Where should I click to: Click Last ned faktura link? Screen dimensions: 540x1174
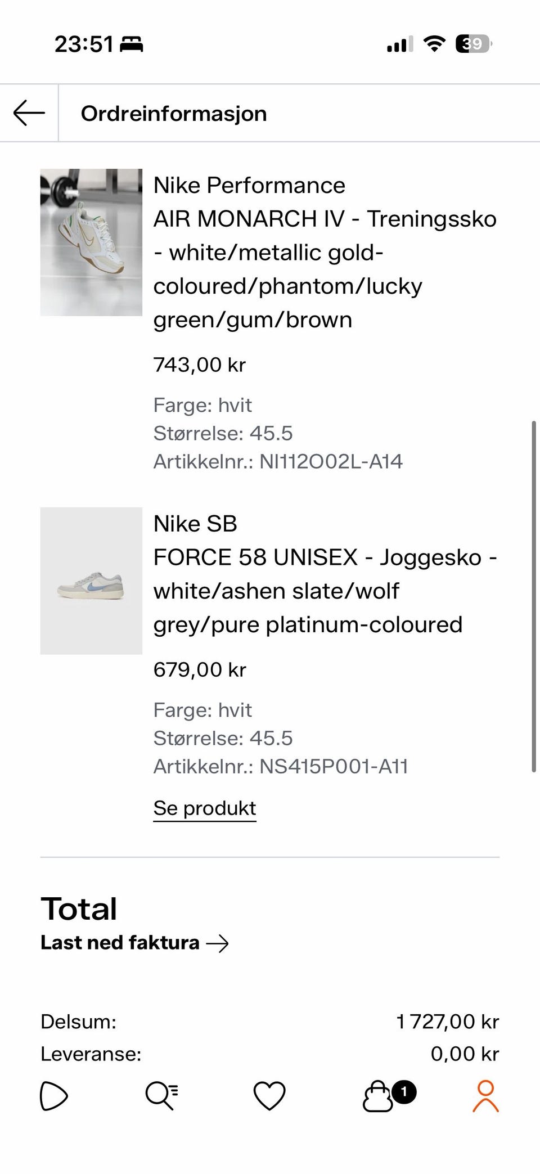[x=120, y=943]
